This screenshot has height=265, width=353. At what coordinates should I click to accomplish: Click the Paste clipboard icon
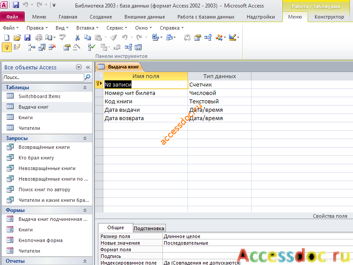[98, 38]
